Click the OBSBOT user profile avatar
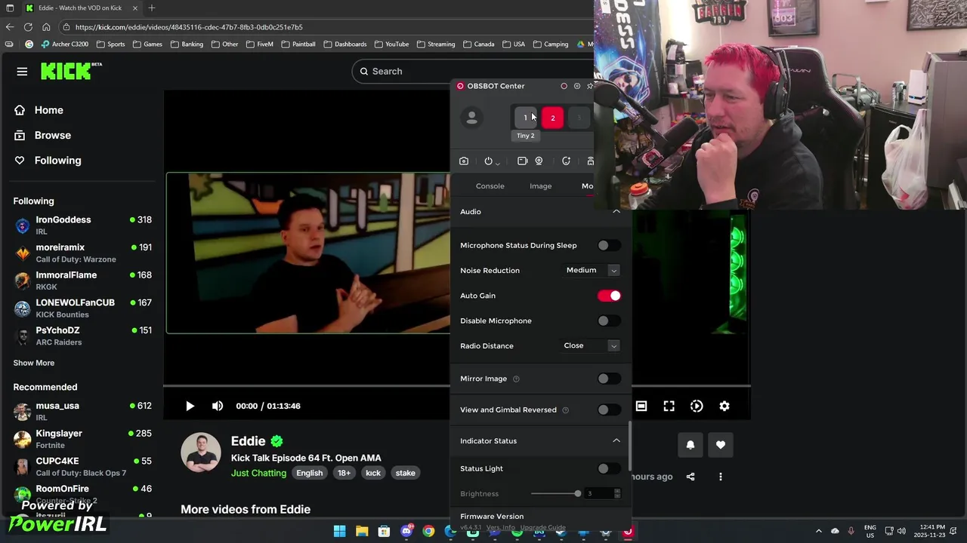This screenshot has width=967, height=543. point(471,118)
